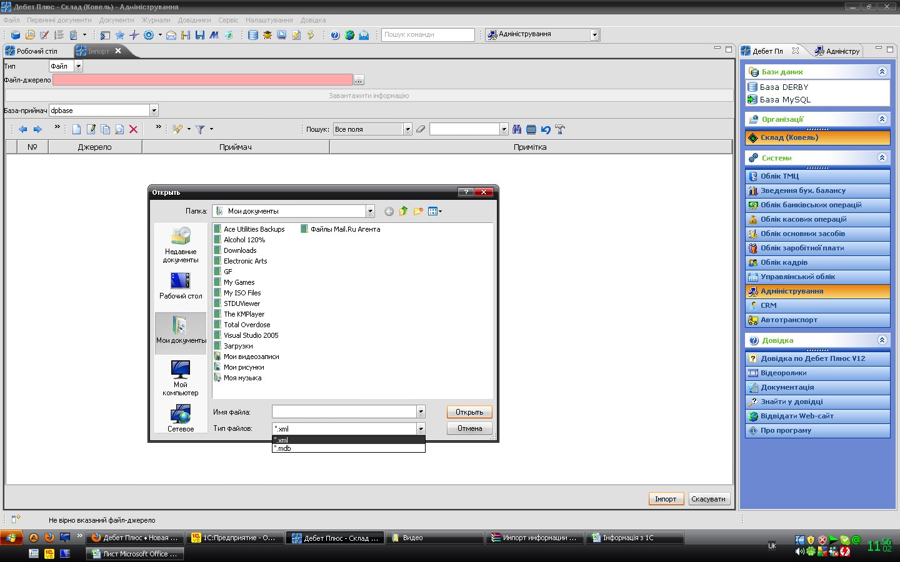Click the floppy disk save icon
The width and height of the screenshot is (900, 562).
pyautogui.click(x=200, y=35)
